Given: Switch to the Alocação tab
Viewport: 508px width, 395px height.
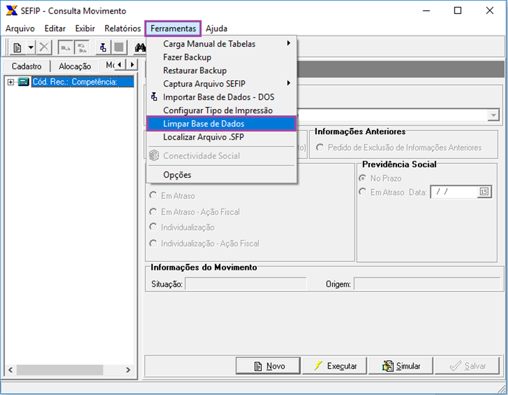Looking at the screenshot, I should point(75,66).
